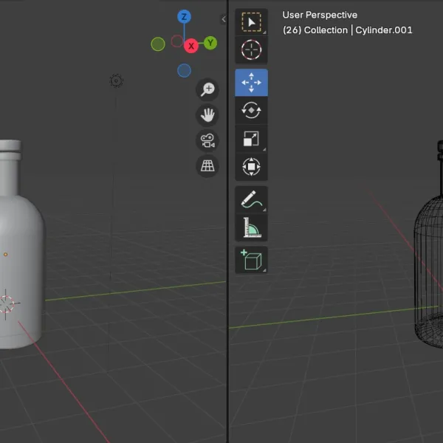This screenshot has width=443, height=443.
Task: Toggle the camera view button
Action: tap(207, 140)
